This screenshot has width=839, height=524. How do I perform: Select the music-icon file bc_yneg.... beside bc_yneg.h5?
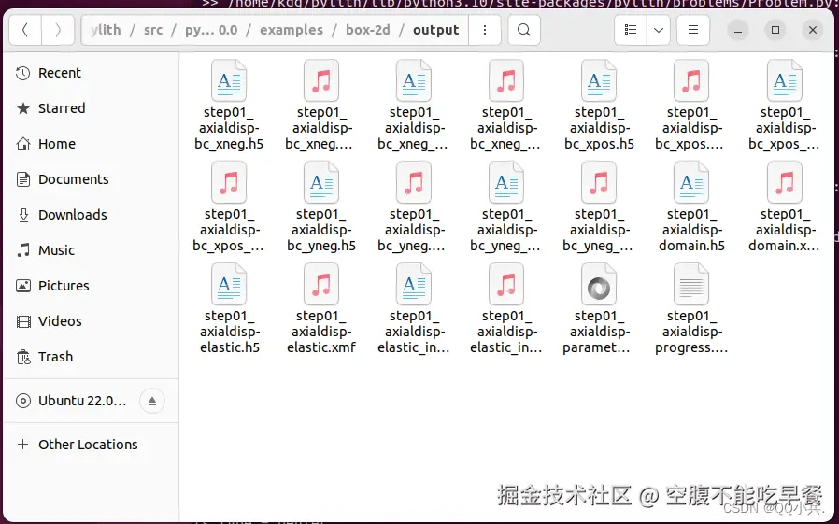click(414, 207)
